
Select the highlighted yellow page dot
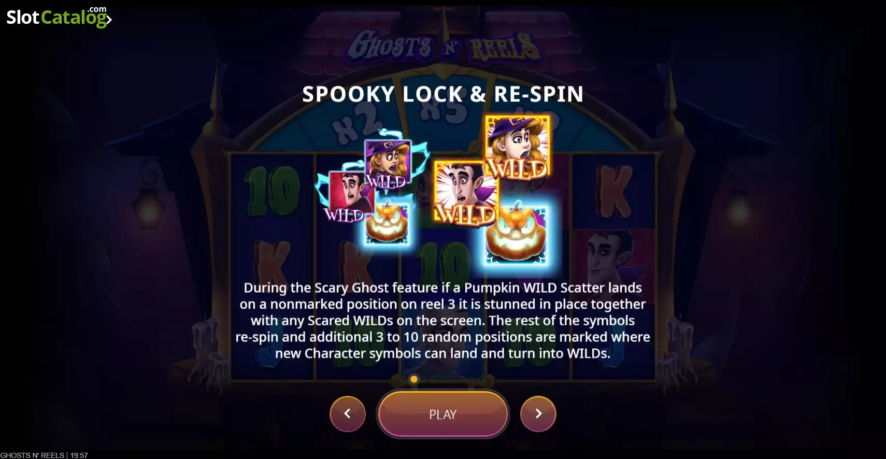(414, 379)
